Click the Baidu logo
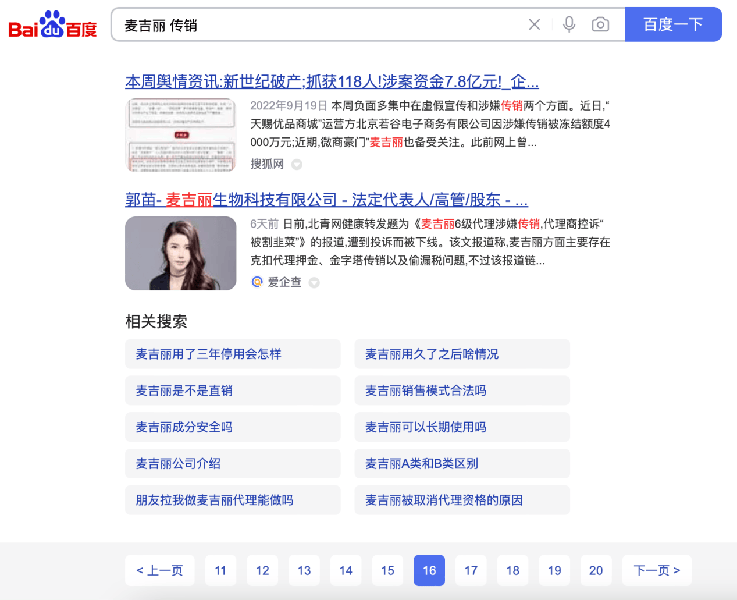This screenshot has height=600, width=737. tap(52, 24)
